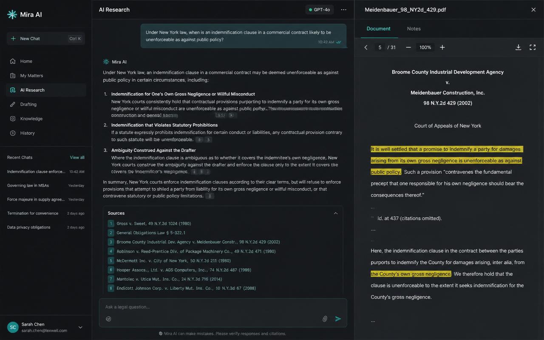Open the chat more options menu

point(343,10)
